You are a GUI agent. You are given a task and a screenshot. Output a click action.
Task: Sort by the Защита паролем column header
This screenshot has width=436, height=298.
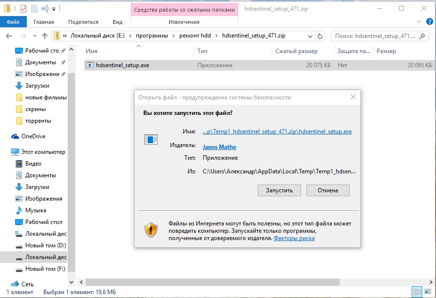[x=354, y=51]
